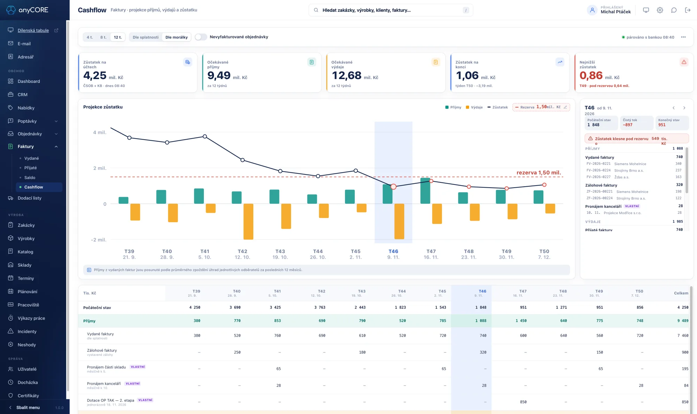697x414 pixels.
Task: Select the T47 16. 11. chart marker
Action: point(431,181)
